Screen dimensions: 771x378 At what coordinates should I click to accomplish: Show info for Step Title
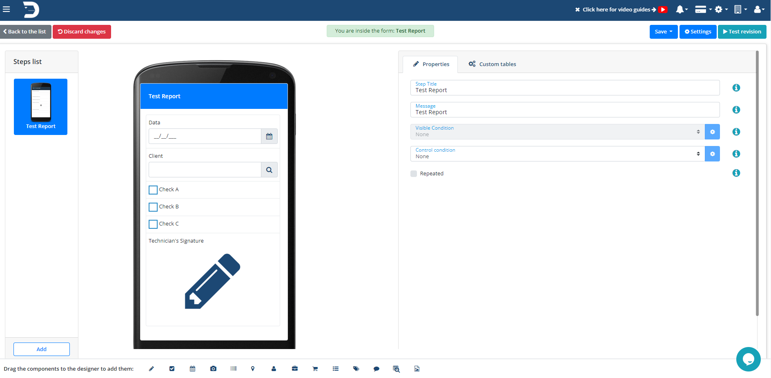(736, 88)
